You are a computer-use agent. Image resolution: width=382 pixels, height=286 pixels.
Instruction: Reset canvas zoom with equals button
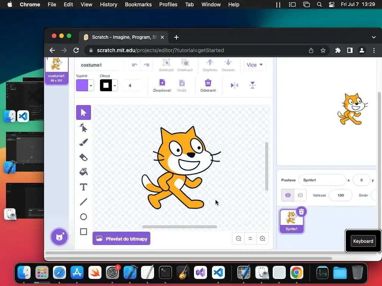click(x=250, y=239)
